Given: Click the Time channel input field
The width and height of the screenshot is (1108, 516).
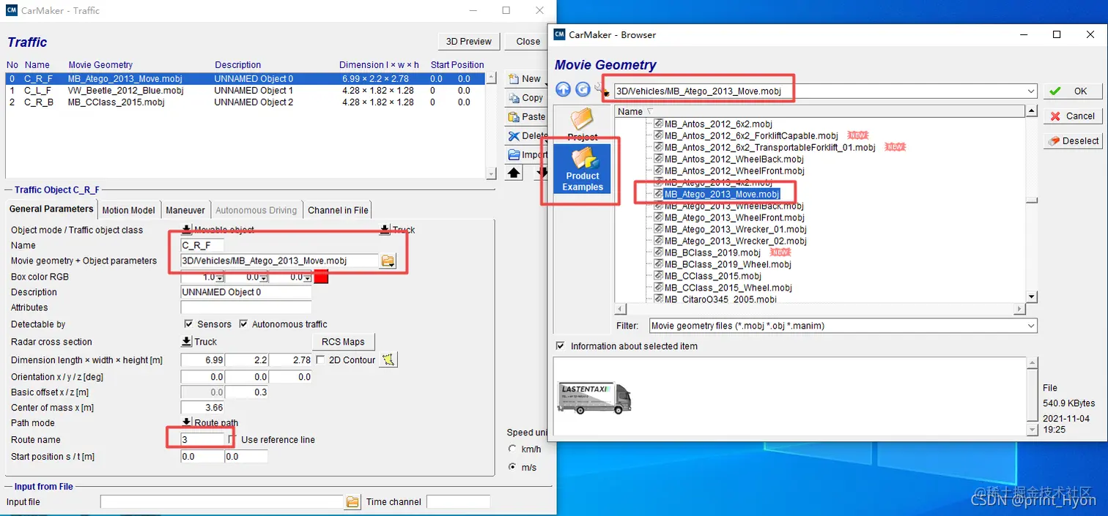Looking at the screenshot, I should point(458,502).
